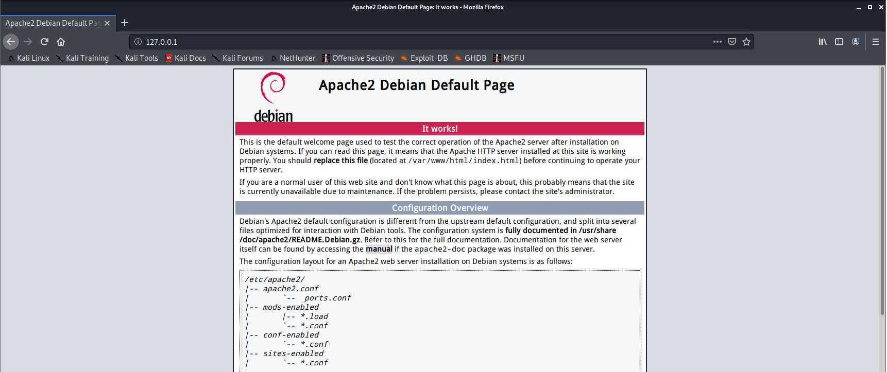Toggle the sidebars icon
The image size is (887, 372).
pos(839,42)
